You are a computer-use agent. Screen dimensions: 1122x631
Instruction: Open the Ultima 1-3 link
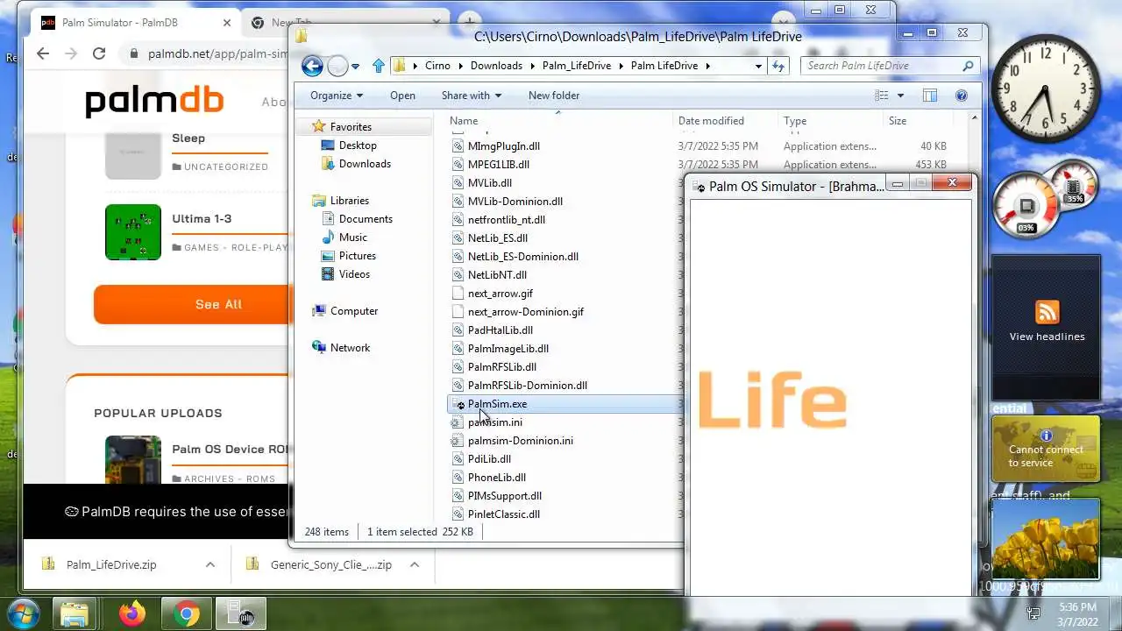pos(202,218)
